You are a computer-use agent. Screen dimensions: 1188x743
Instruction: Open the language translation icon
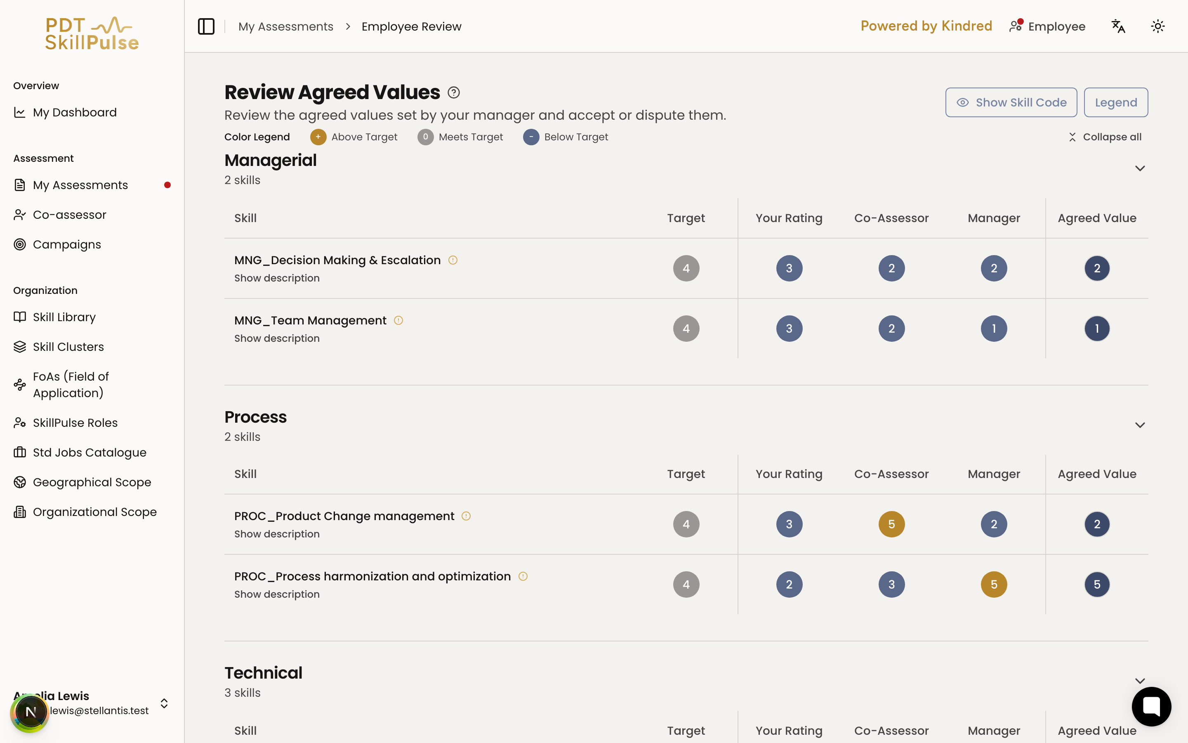[x=1118, y=26]
